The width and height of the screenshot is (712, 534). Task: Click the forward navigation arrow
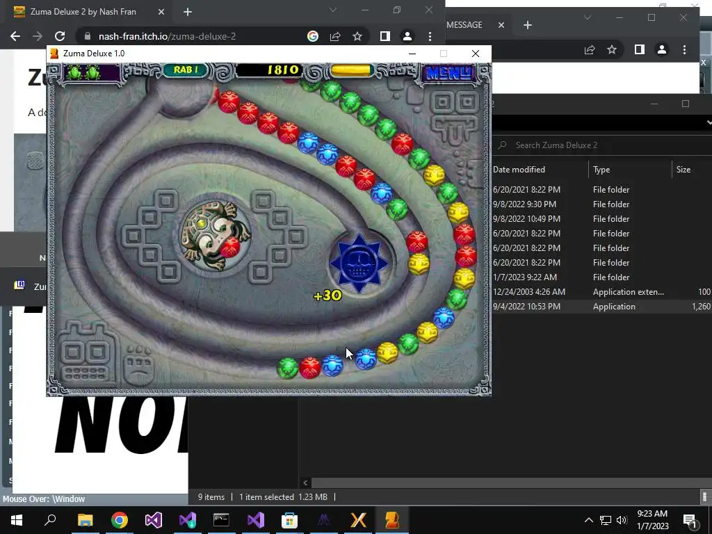click(38, 36)
